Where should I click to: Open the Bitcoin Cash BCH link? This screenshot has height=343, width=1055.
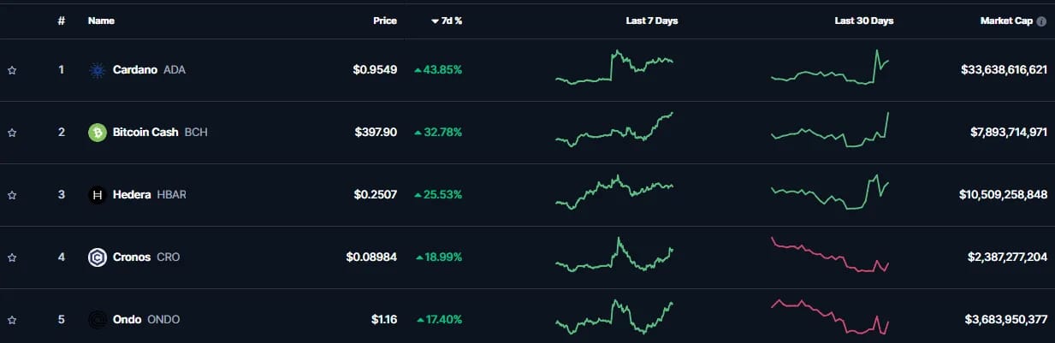point(160,133)
